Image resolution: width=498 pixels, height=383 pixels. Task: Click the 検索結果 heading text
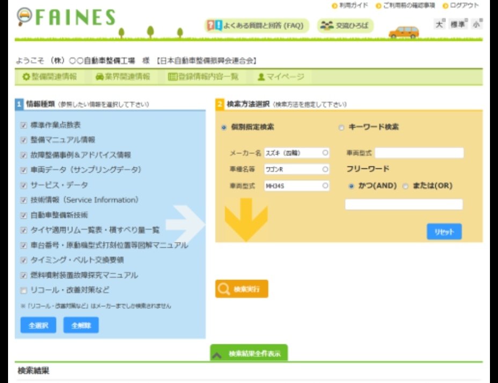[x=33, y=371]
